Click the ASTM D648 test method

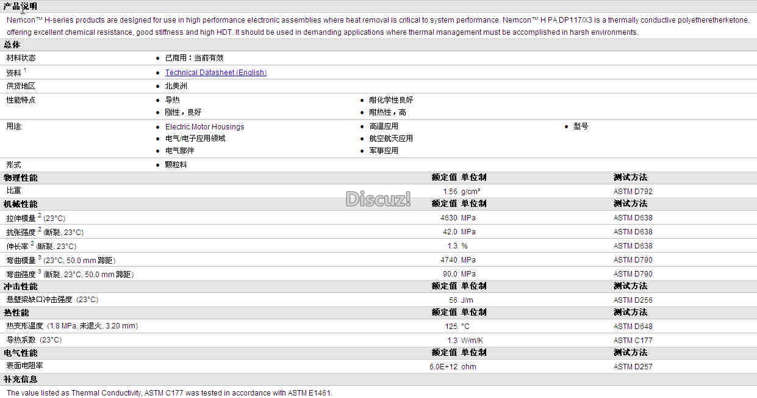(633, 327)
